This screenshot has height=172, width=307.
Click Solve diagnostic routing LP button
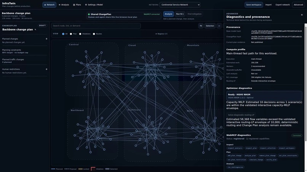(241, 115)
